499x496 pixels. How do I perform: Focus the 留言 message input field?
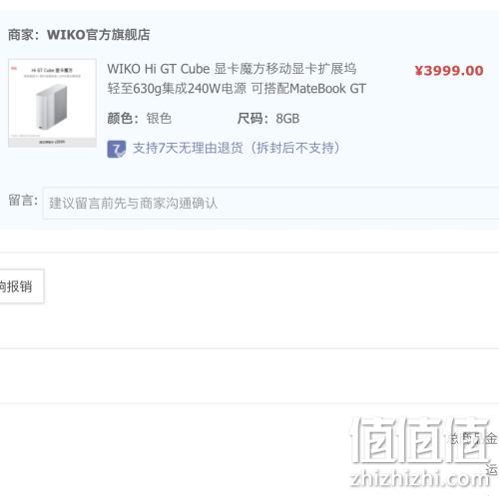click(270, 203)
